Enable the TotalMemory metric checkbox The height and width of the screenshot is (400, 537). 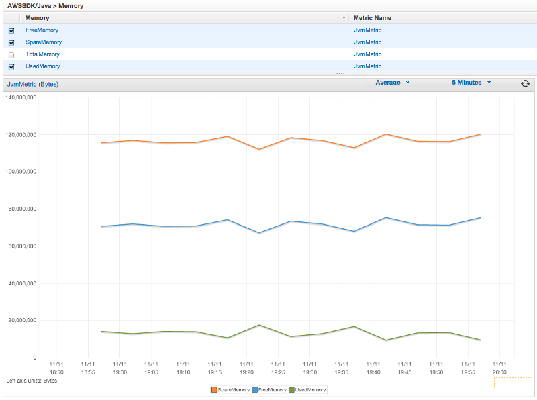[x=11, y=54]
